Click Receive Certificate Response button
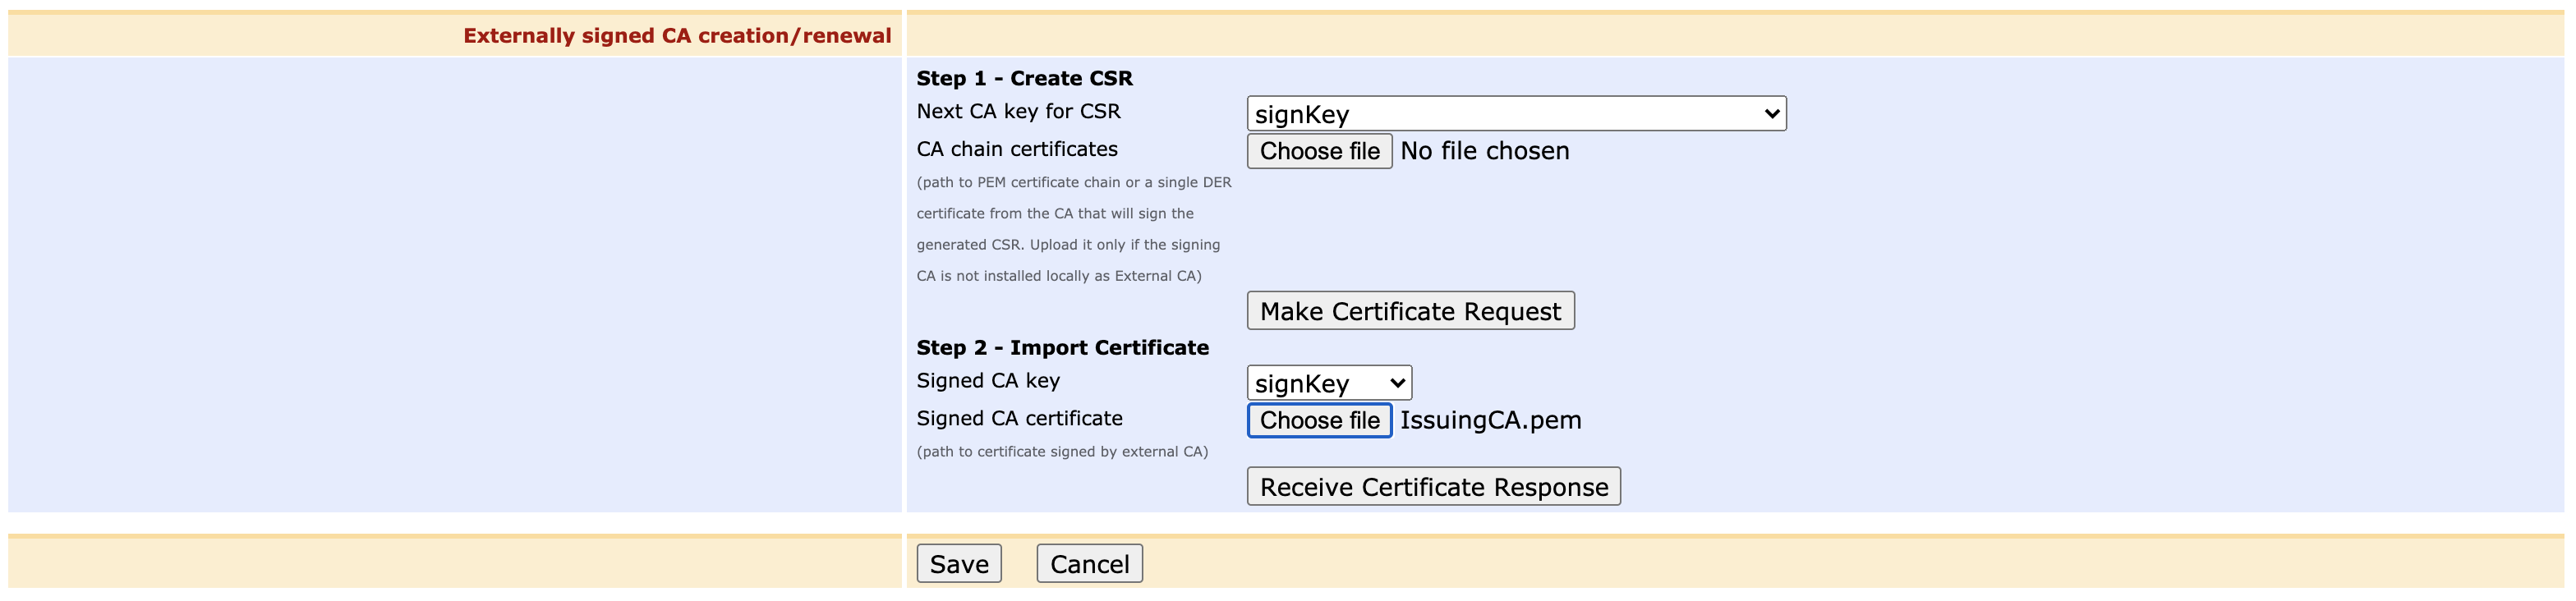Image resolution: width=2576 pixels, height=601 pixels. 1432,487
